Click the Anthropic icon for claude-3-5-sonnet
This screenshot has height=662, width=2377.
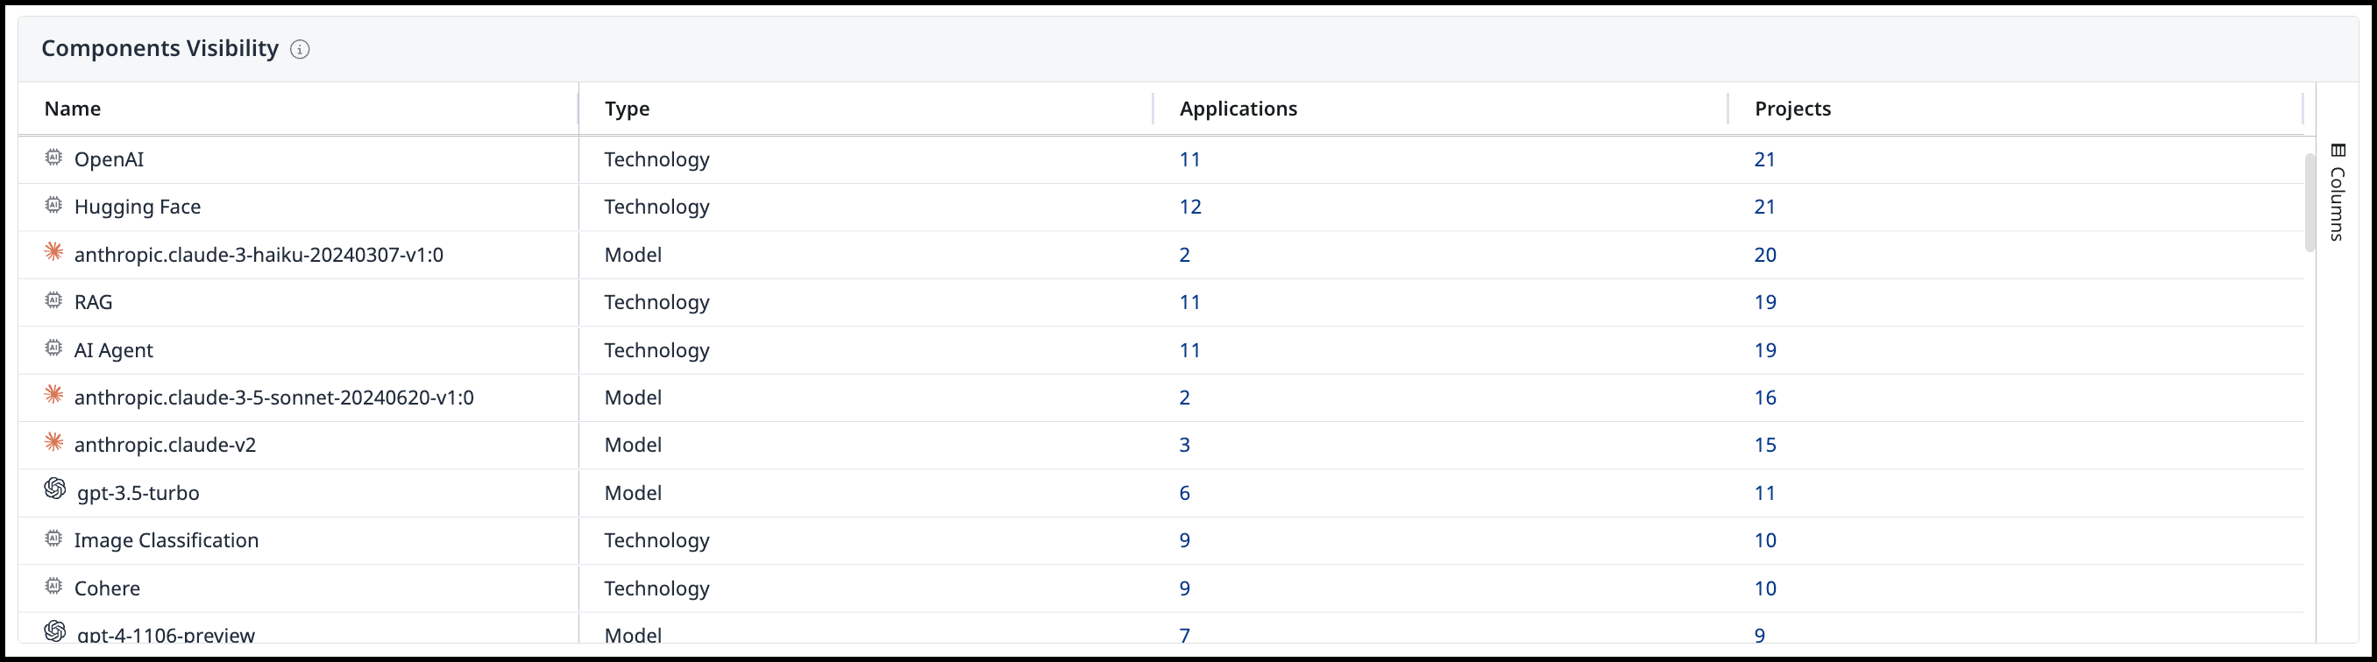click(53, 395)
